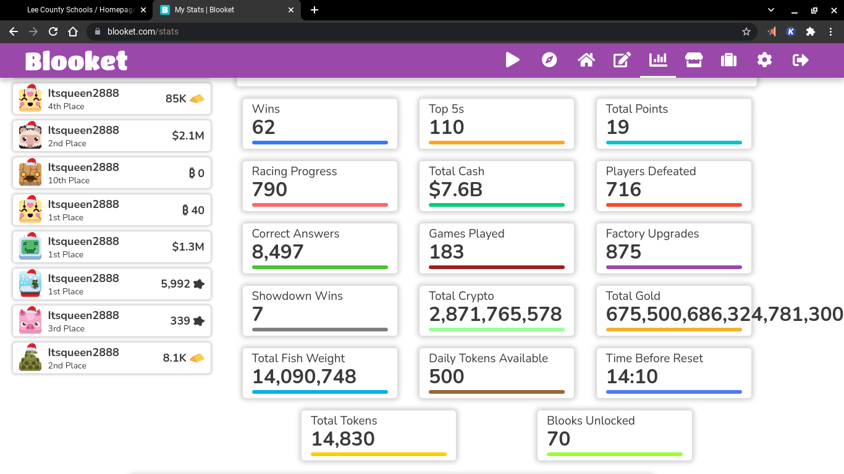844x474 pixels.
Task: Open a new browser tab
Action: 314,10
